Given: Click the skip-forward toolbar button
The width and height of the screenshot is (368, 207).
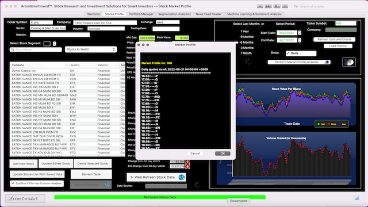Looking at the screenshot, I should coord(269,6).
